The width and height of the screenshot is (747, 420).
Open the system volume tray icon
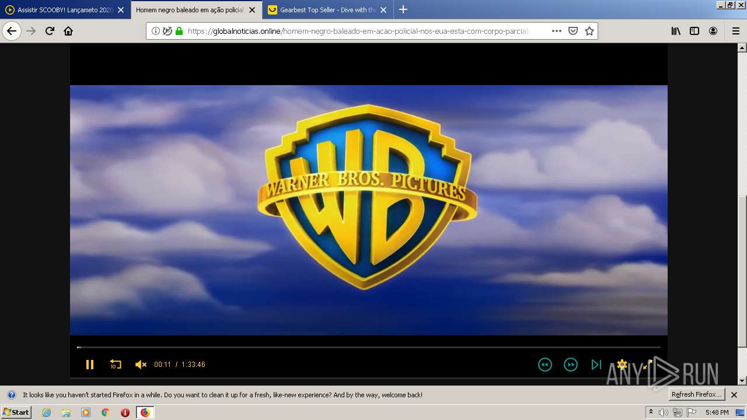664,412
